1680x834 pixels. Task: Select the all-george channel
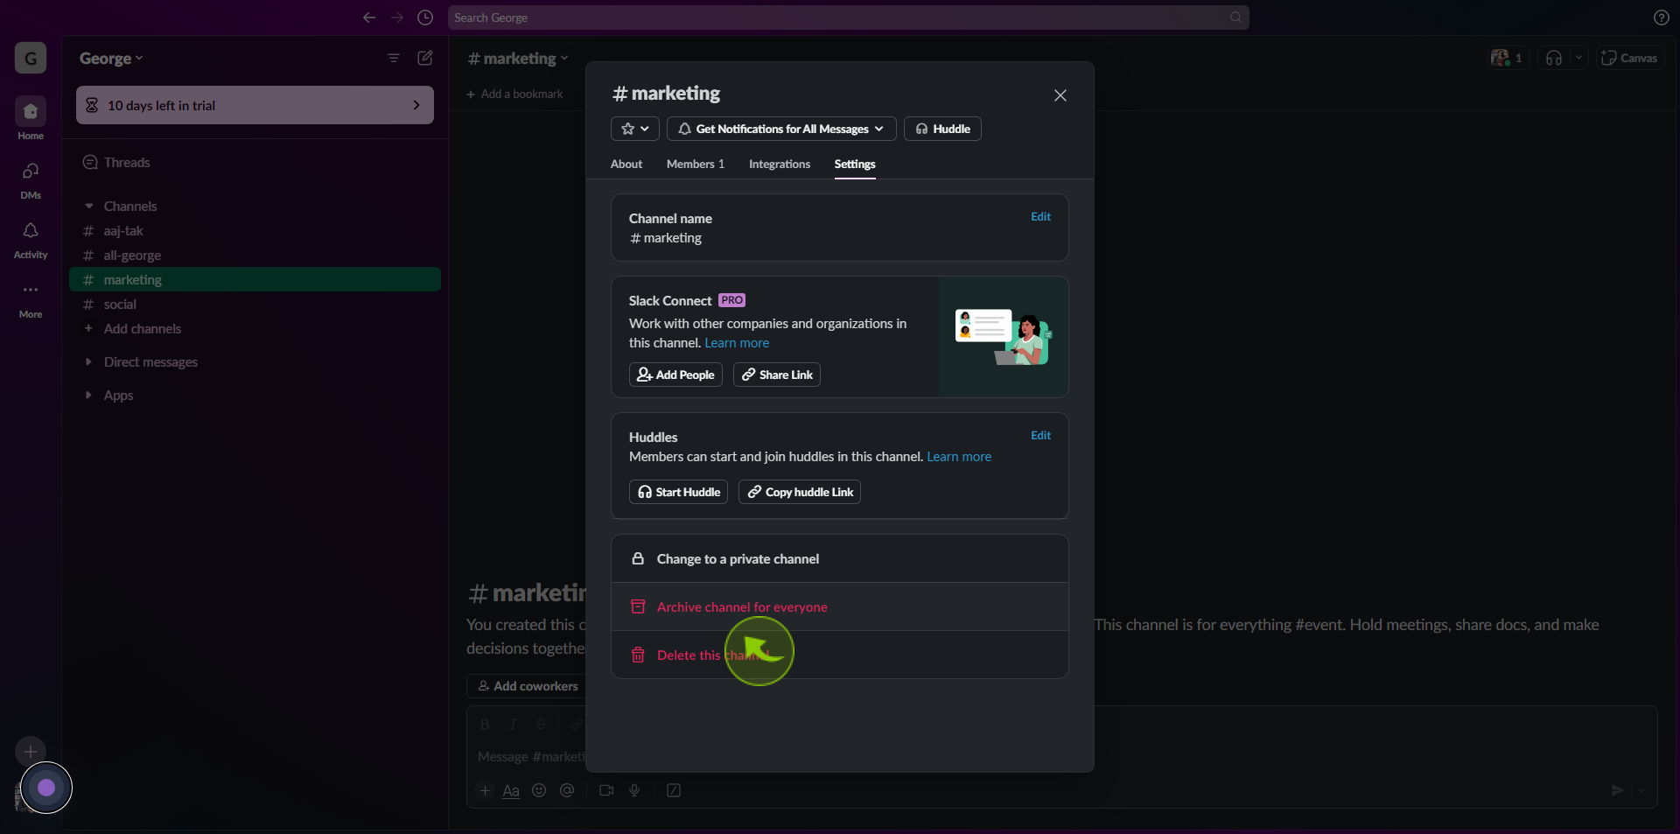tap(255, 256)
